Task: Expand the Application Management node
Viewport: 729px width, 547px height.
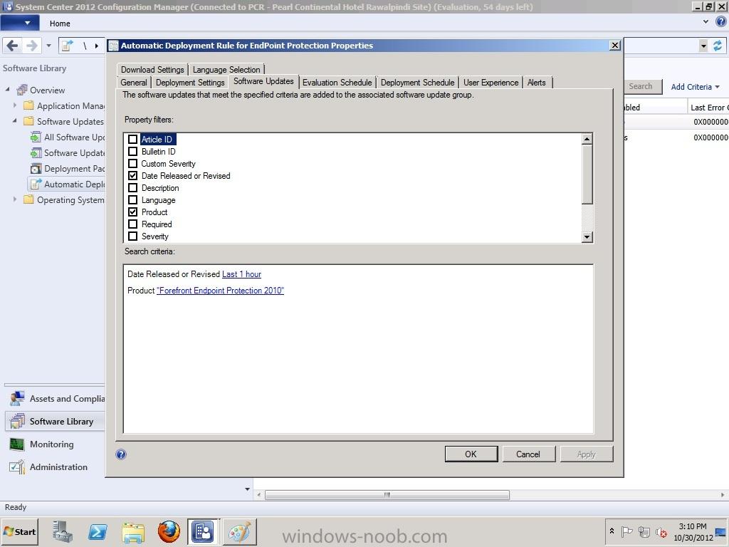Action: pyautogui.click(x=15, y=105)
